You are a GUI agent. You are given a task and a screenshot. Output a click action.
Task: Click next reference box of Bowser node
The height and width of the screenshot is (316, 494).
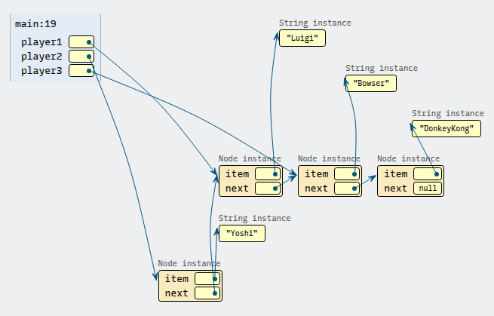coord(347,189)
